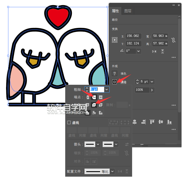This screenshot has width=193, height=181.
Task: Click the reference point grid icon
Action: coord(115,40)
